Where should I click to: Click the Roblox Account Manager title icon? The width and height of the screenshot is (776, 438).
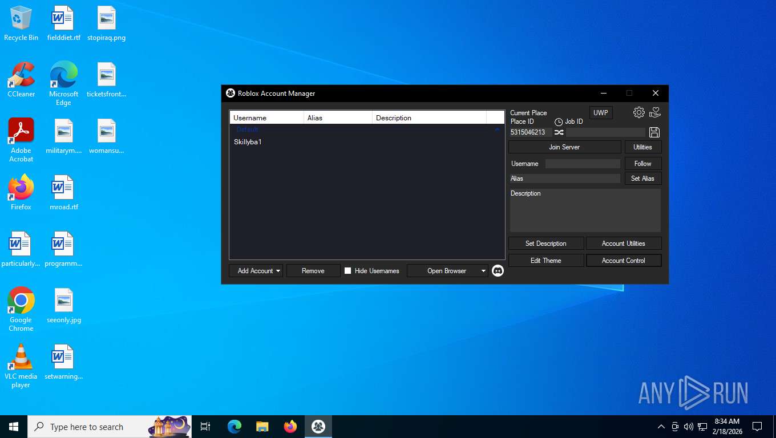click(x=231, y=94)
